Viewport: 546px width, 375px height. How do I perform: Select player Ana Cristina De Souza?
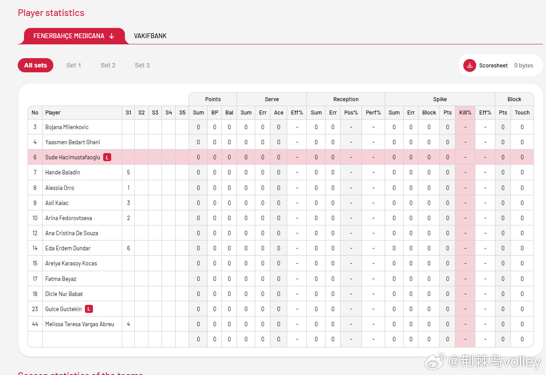72,233
